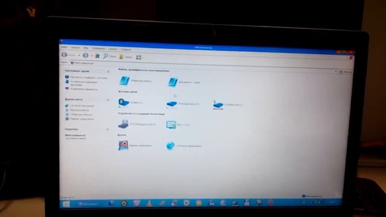Toggle the Folders pane button

(x=126, y=57)
